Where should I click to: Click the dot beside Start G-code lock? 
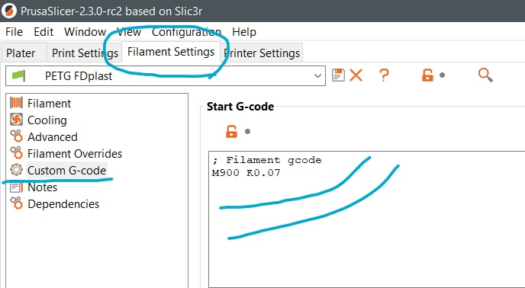point(247,132)
